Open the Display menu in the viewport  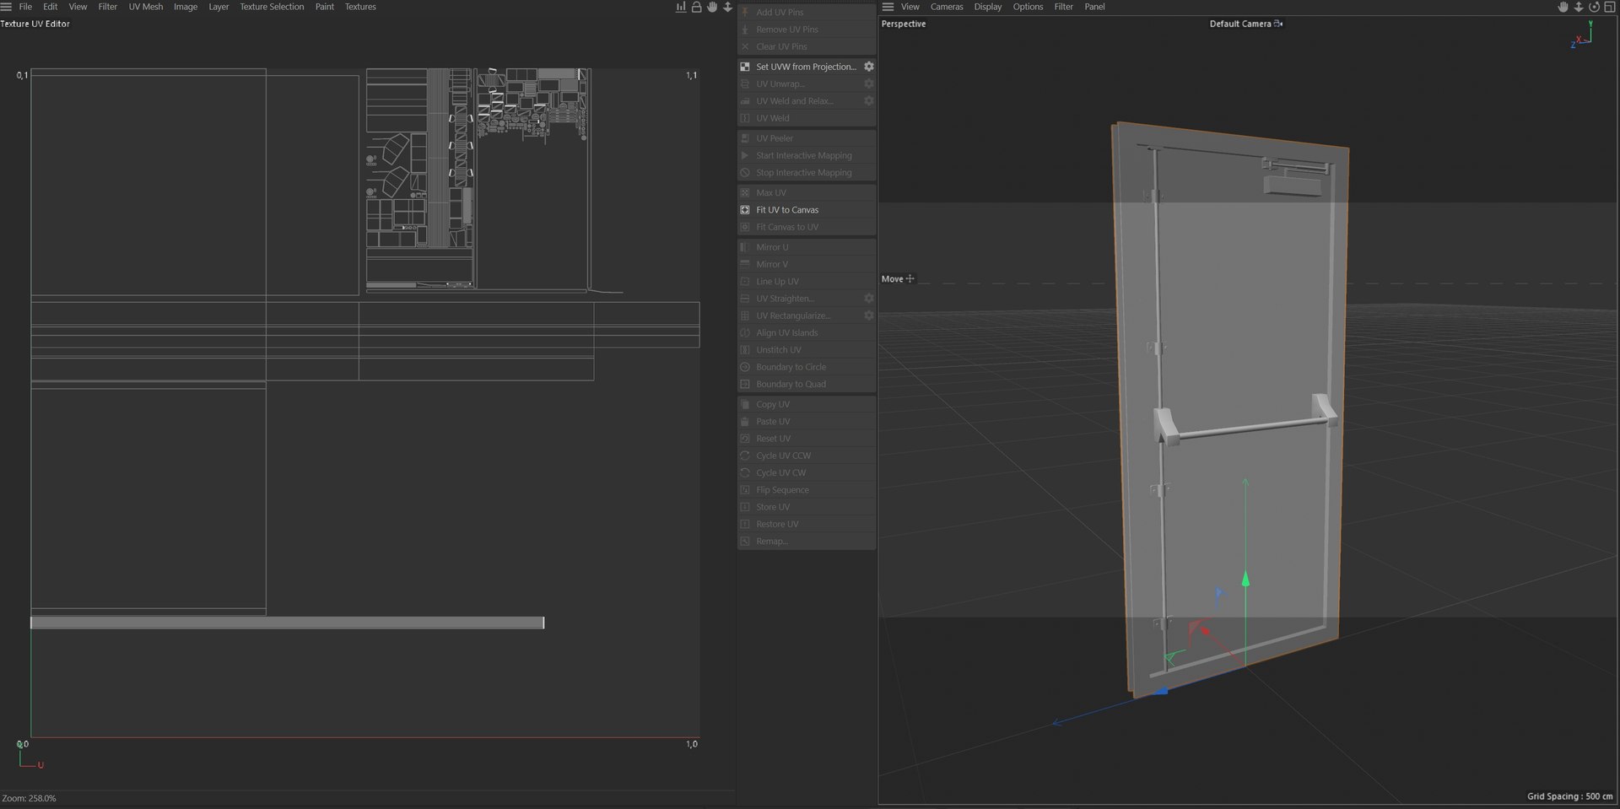point(988,7)
